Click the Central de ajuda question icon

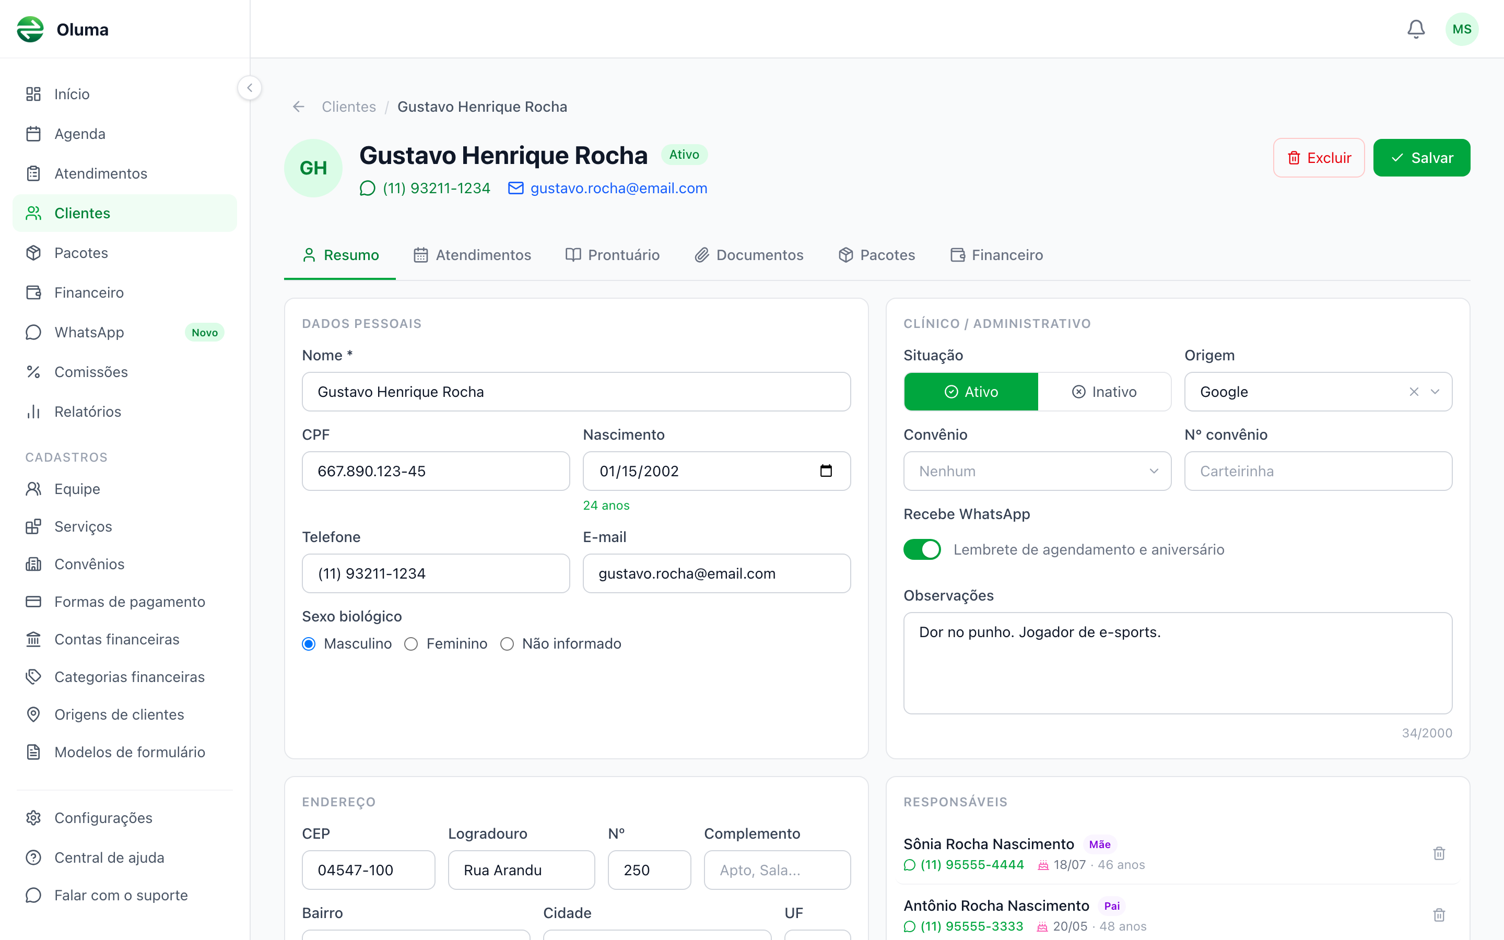[33, 858]
